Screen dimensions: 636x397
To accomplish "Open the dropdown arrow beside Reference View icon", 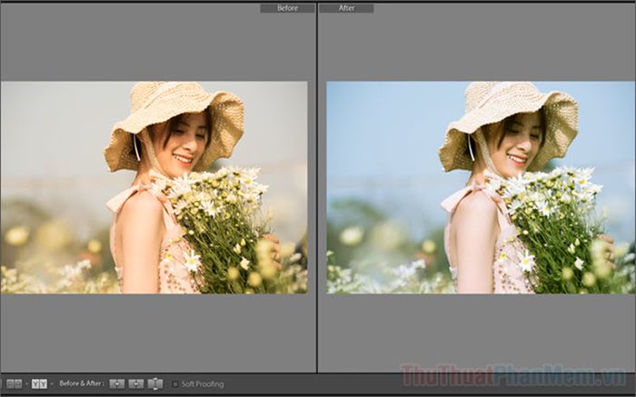I will pos(26,383).
